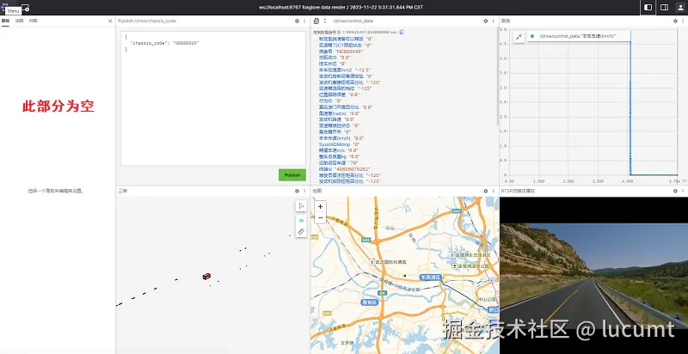Toggle expand-all arrows in control_data panel
Screen dimensions: 688x354
click(x=325, y=21)
